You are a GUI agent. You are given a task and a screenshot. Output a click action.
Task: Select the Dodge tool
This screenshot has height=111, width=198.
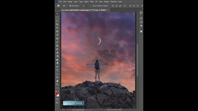point(57,63)
